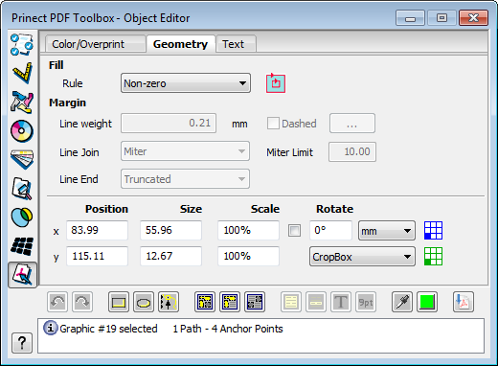
Task: Click the Scale x 100% field
Action: tap(248, 230)
